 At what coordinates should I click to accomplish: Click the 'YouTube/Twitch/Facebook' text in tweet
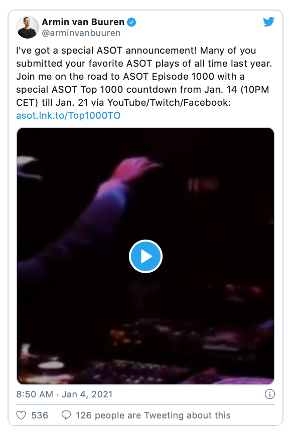click(x=169, y=102)
